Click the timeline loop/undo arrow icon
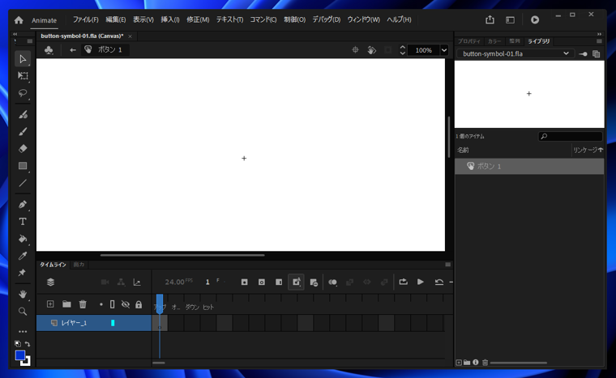The height and width of the screenshot is (378, 616). (438, 282)
